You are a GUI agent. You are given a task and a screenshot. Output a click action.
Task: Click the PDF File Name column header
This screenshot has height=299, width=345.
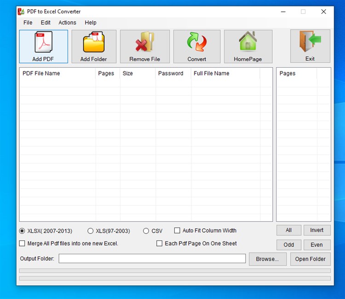pos(57,73)
